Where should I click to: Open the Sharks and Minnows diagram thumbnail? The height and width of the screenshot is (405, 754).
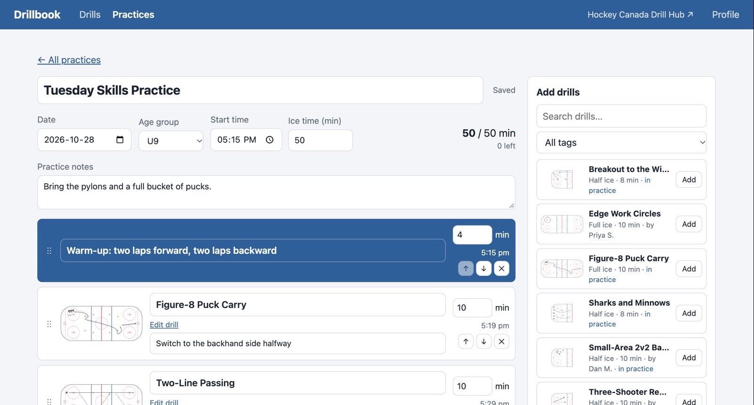click(x=562, y=313)
